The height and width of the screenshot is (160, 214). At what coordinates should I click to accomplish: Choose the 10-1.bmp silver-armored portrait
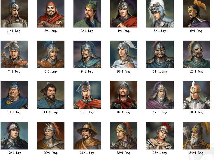124,54
